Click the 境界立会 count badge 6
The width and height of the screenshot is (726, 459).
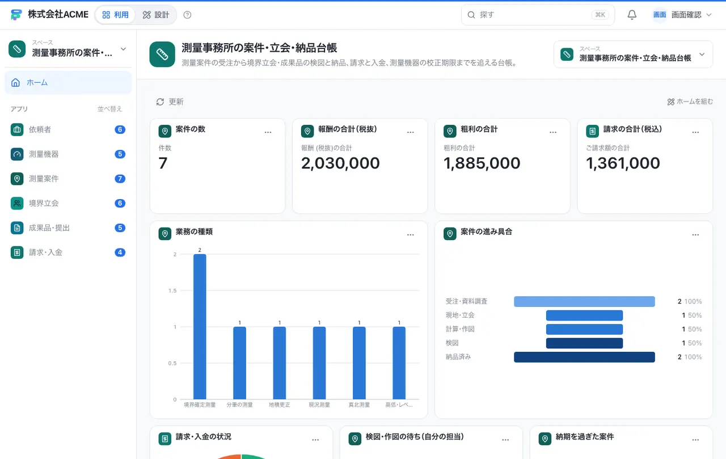coord(120,203)
